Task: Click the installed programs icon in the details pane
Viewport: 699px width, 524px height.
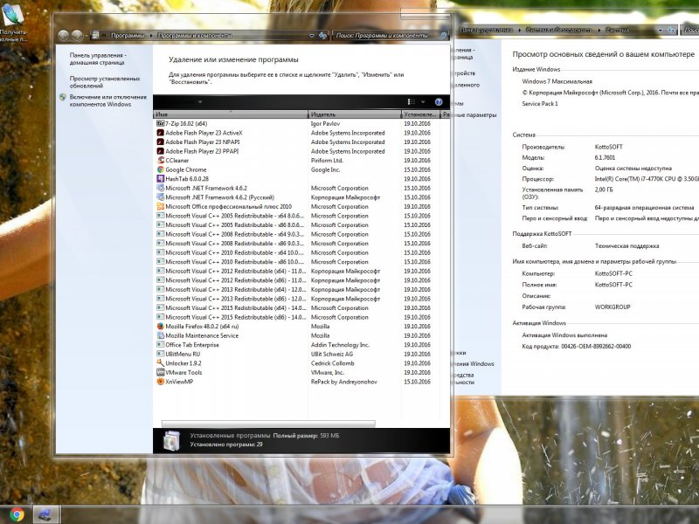Action: pos(171,440)
